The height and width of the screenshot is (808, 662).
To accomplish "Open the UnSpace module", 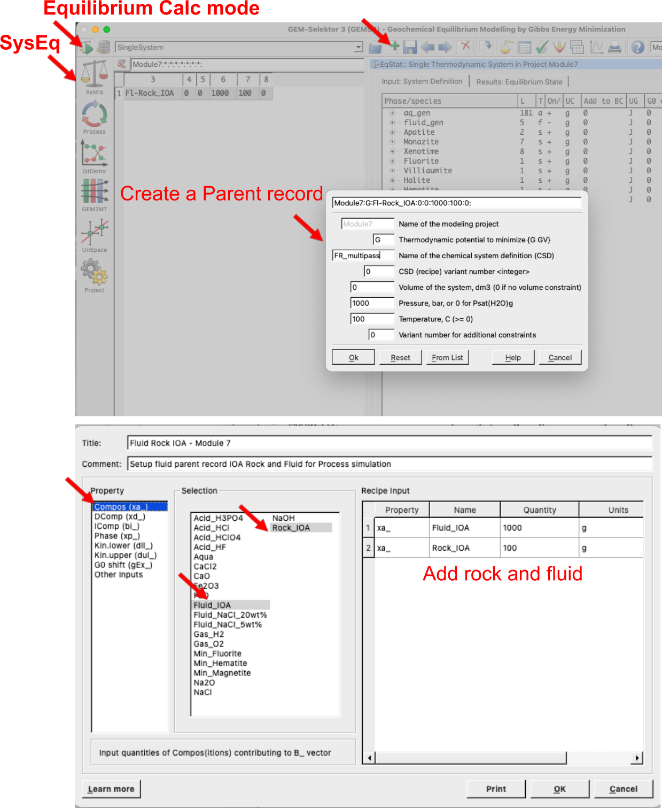I will (95, 236).
